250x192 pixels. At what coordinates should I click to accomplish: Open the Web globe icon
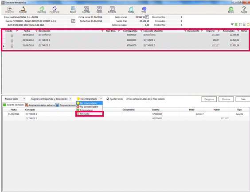coord(144,10)
